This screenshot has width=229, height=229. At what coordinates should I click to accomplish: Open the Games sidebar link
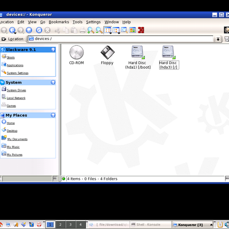(x=11, y=106)
